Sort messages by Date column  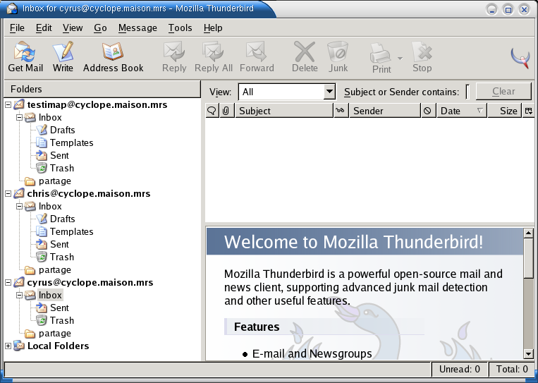pyautogui.click(x=461, y=111)
